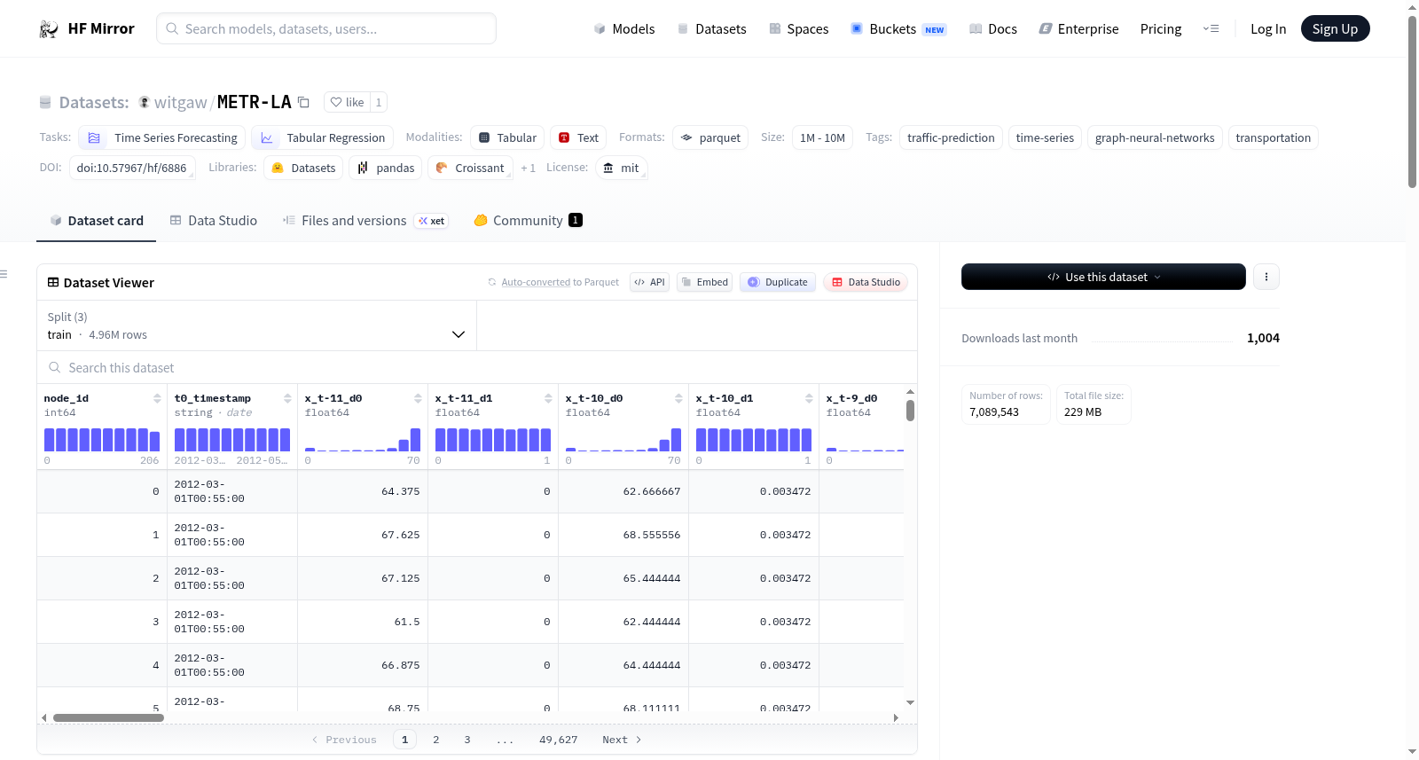Image resolution: width=1419 pixels, height=760 pixels.
Task: Open the Files and versions tab
Action: point(365,220)
